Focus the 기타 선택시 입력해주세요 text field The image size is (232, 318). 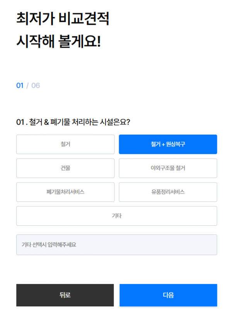[x=117, y=245]
